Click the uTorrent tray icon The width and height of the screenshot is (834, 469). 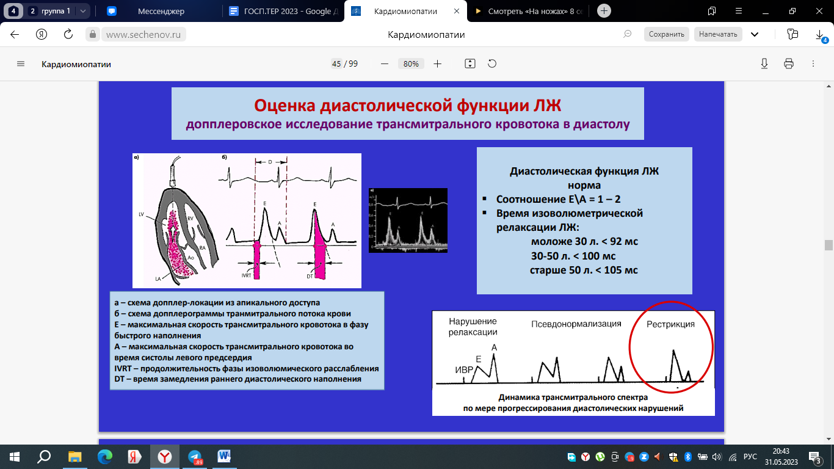click(600, 456)
